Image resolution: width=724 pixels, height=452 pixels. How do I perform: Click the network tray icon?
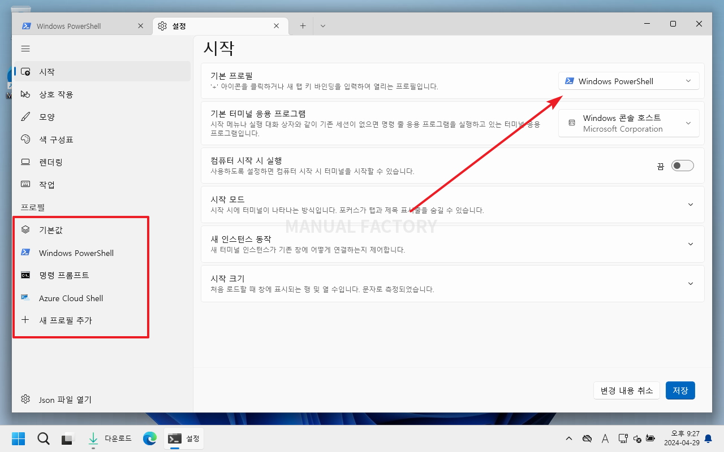tap(623, 438)
